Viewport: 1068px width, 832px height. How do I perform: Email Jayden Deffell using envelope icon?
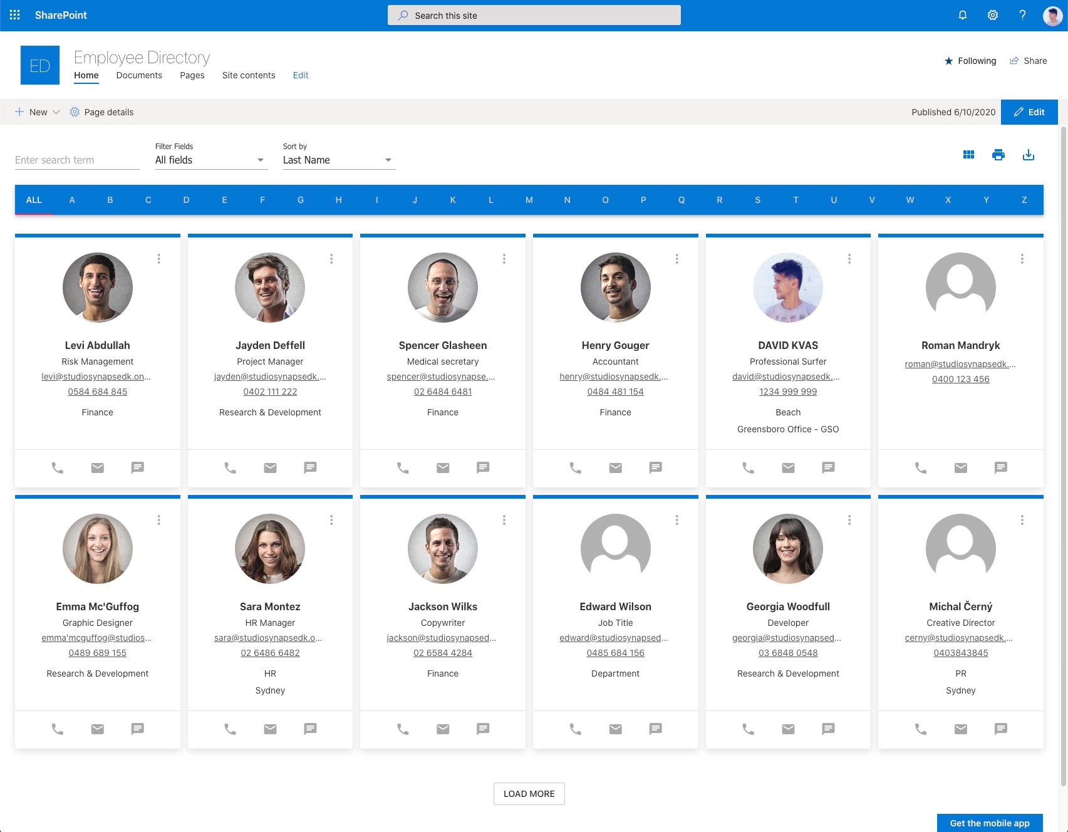pos(270,467)
